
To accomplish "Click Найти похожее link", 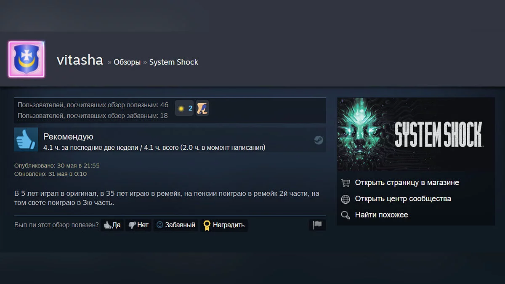I will pos(382,215).
